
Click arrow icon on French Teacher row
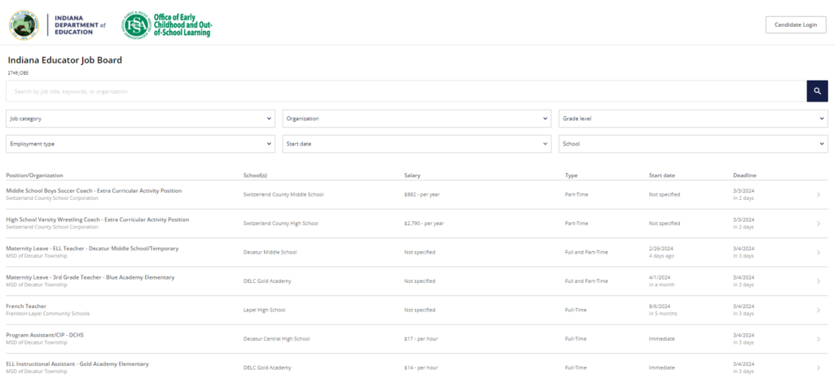click(818, 310)
